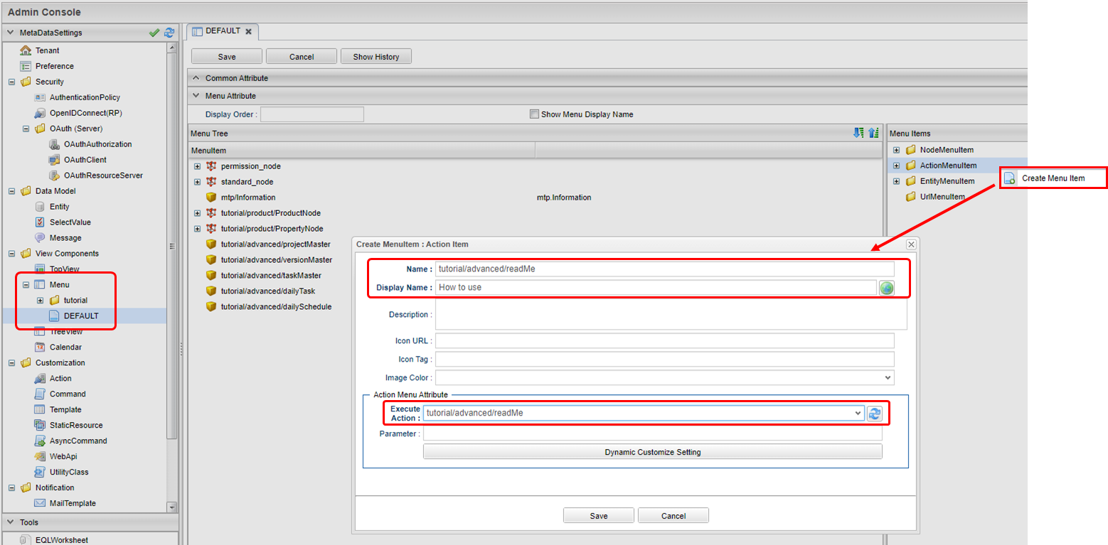1108x545 pixels.
Task: Open the Image Color dropdown
Action: [x=888, y=378]
